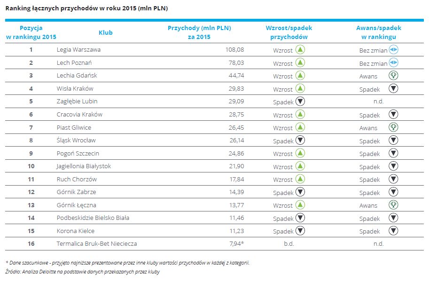Select the Cracovia Kraków club name
The width and height of the screenshot is (429, 281).
(79, 114)
